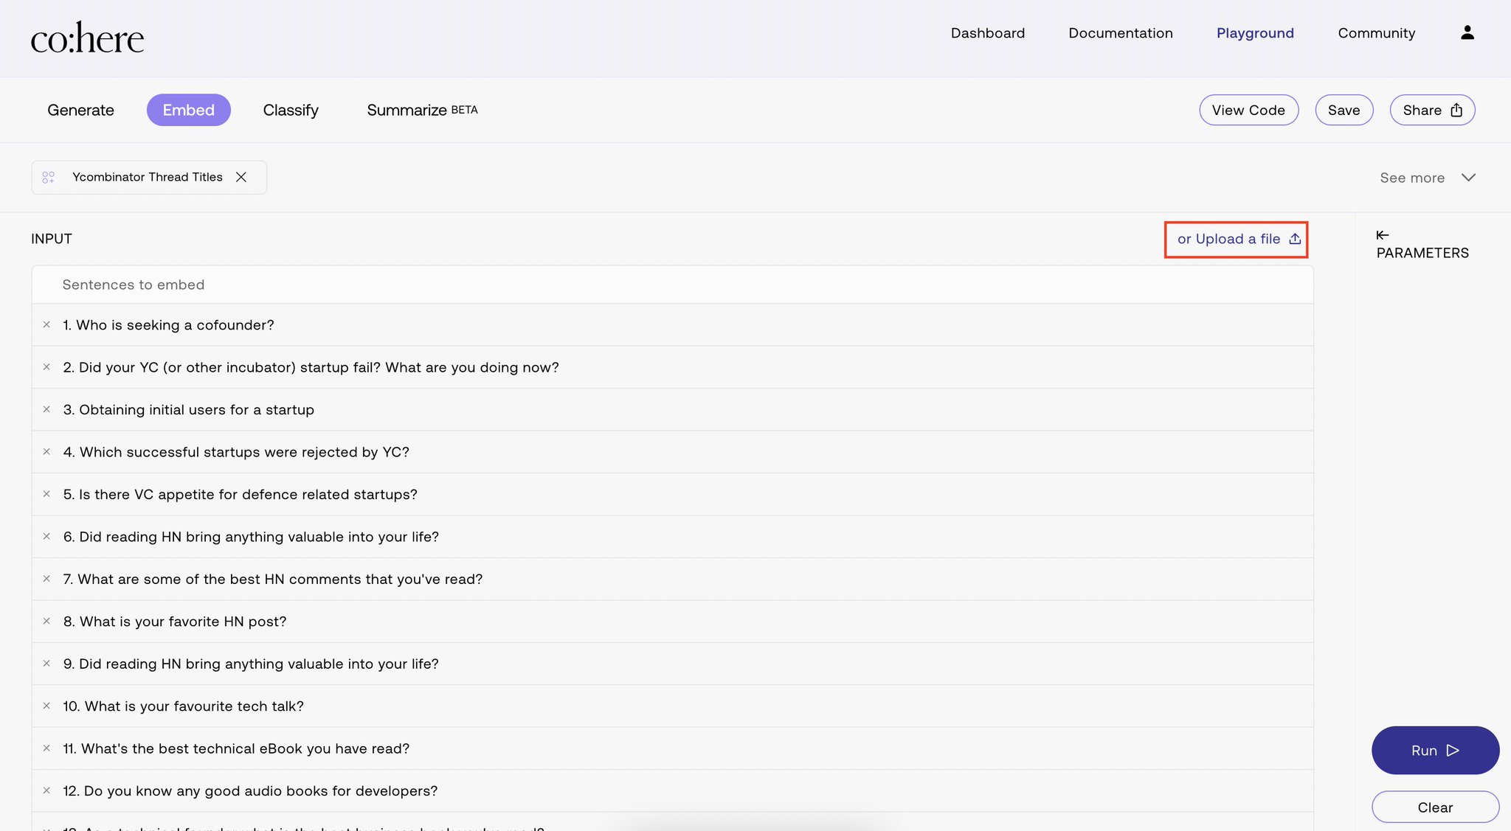Remove sentence 10 favourite tech talk

[46, 706]
